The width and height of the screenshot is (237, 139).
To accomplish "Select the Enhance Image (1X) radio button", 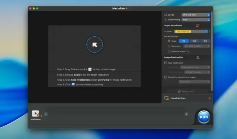I will tap(169, 51).
